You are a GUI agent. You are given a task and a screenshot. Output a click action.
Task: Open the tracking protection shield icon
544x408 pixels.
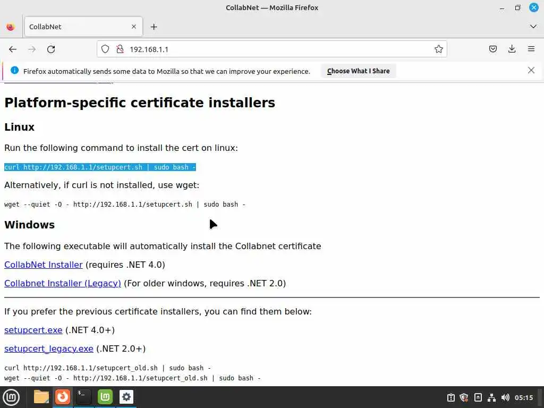(105, 49)
